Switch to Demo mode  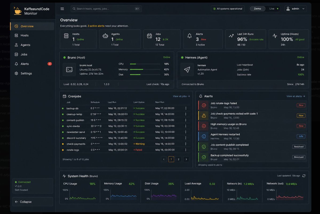pos(258,9)
